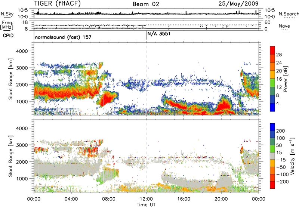Click the dashed 12:00 marker in velocity panel

[x=146, y=156]
